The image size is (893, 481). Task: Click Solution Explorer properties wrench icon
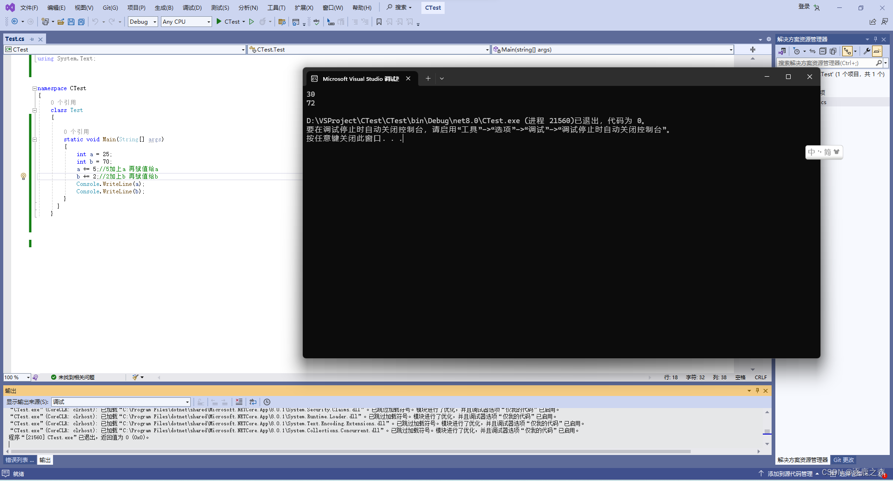pos(867,51)
